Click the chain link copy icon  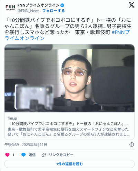(x=44, y=155)
